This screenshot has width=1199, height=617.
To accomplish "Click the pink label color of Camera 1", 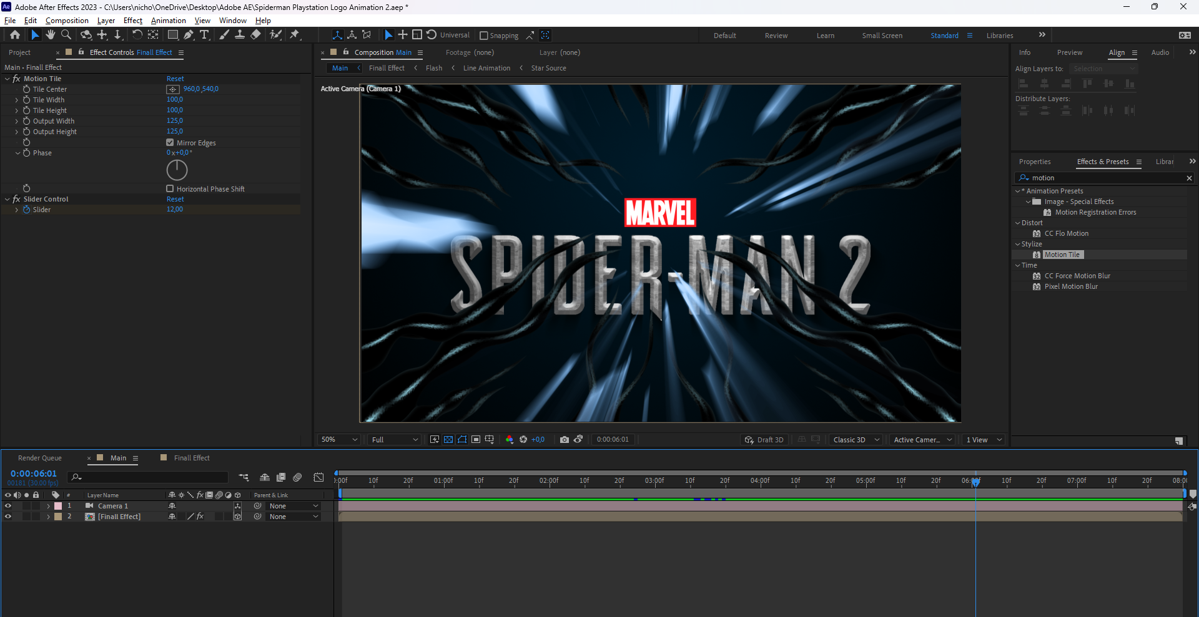I will (x=58, y=506).
